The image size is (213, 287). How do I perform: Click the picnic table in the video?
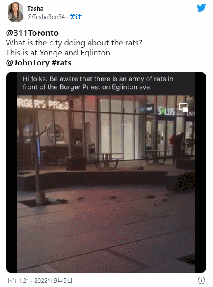(x=106, y=160)
